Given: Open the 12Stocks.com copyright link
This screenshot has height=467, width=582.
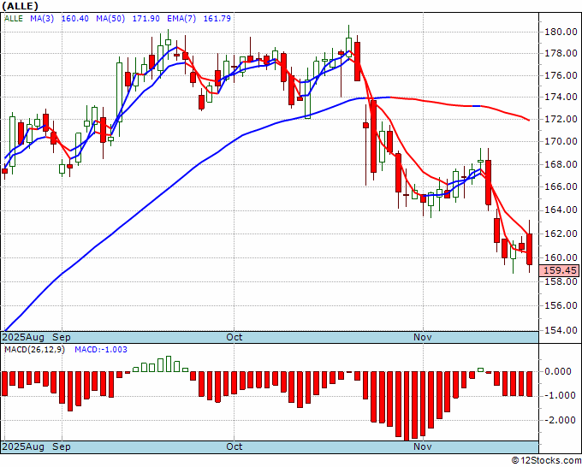Looking at the screenshot, I should click(547, 460).
